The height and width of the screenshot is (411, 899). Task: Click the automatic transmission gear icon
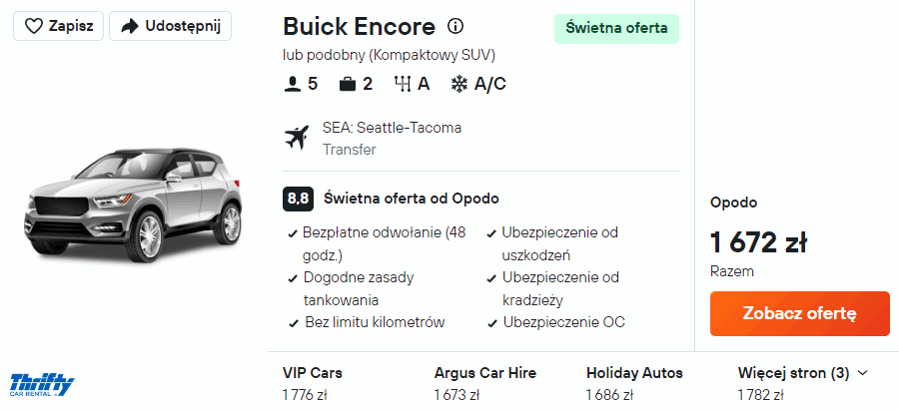(x=403, y=84)
